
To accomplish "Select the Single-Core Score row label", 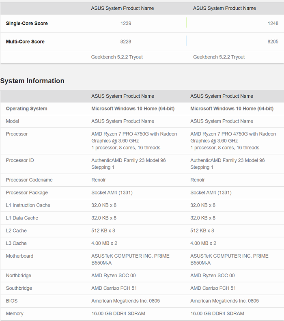I will coord(27,24).
